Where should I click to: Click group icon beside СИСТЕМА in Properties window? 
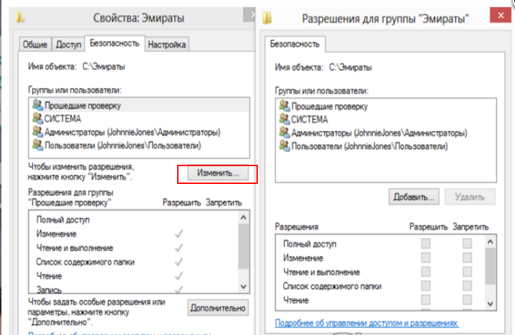point(38,118)
